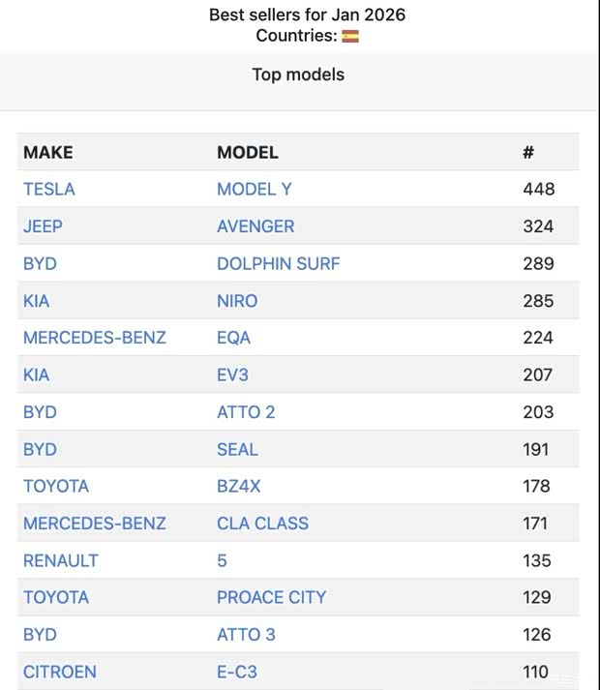Select the AVENGER model link
Viewport: 600px width, 690px height.
point(255,226)
